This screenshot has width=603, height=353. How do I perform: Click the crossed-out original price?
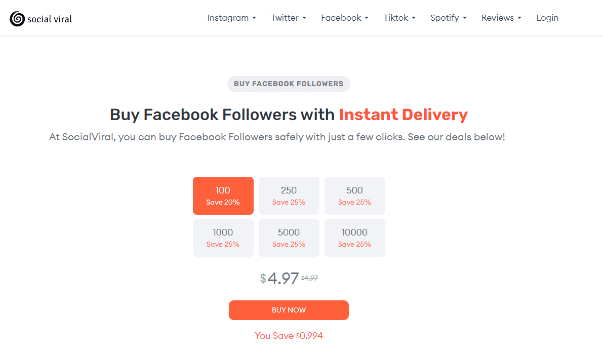pos(308,277)
